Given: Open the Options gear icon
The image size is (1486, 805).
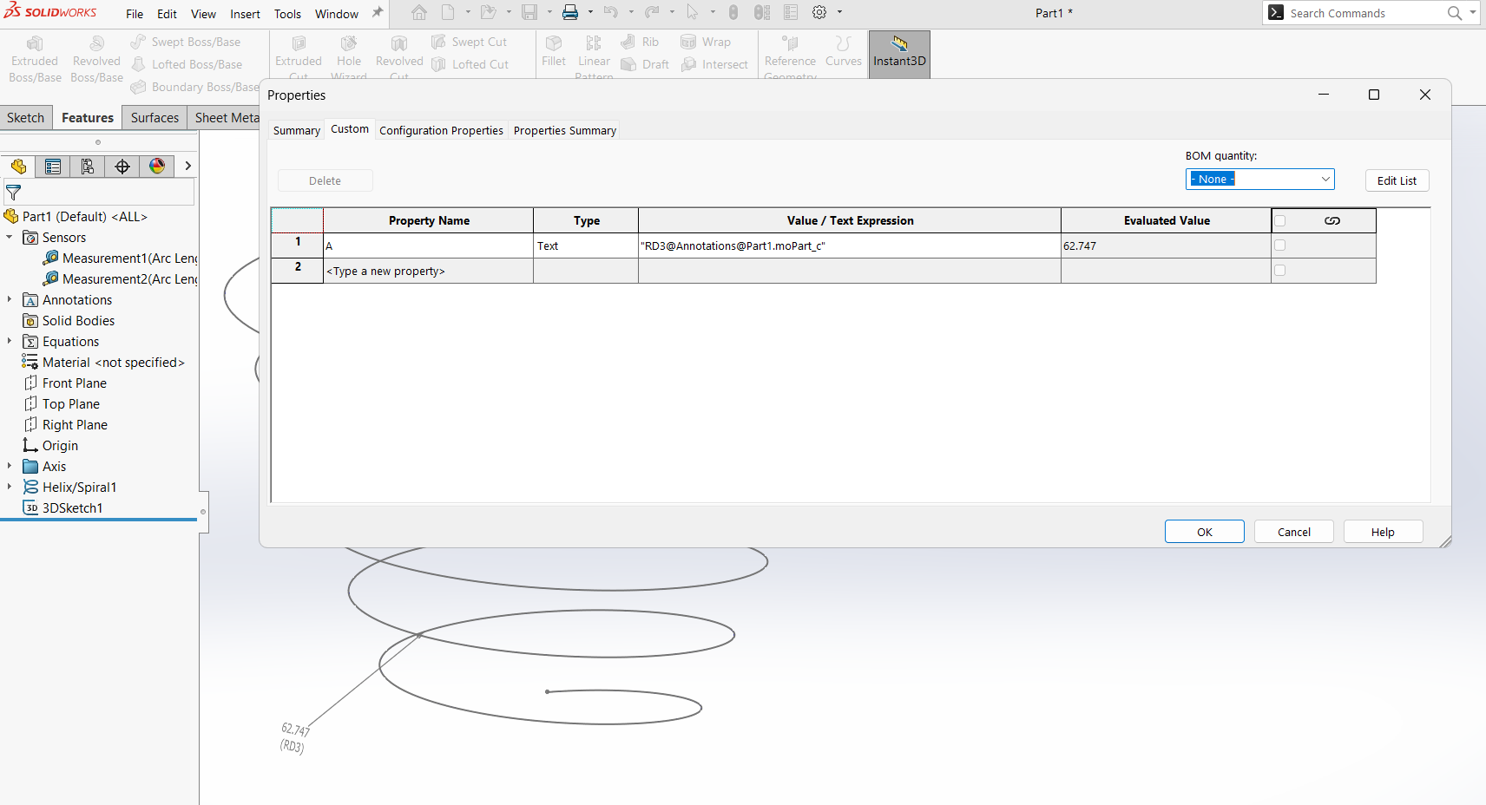Looking at the screenshot, I should (x=819, y=13).
